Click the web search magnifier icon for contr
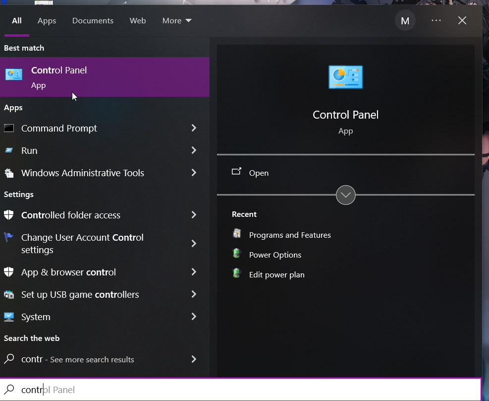This screenshot has width=489, height=401. [9, 359]
